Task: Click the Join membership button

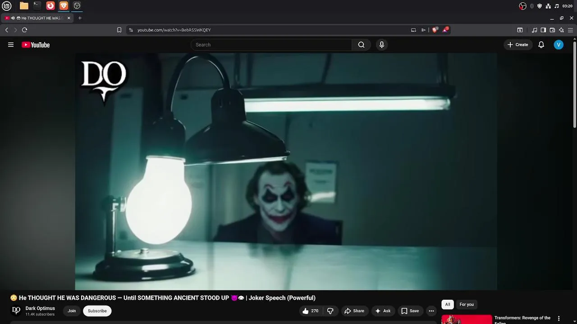Action: point(72,311)
